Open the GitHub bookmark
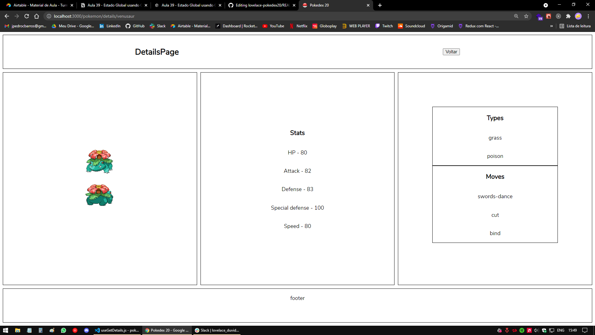Screen dimensions: 595x335 pos(135,26)
